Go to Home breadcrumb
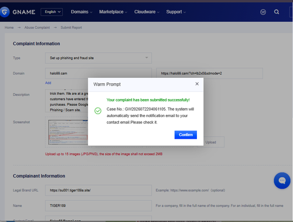This screenshot has width=293, height=222. pyautogui.click(x=9, y=28)
